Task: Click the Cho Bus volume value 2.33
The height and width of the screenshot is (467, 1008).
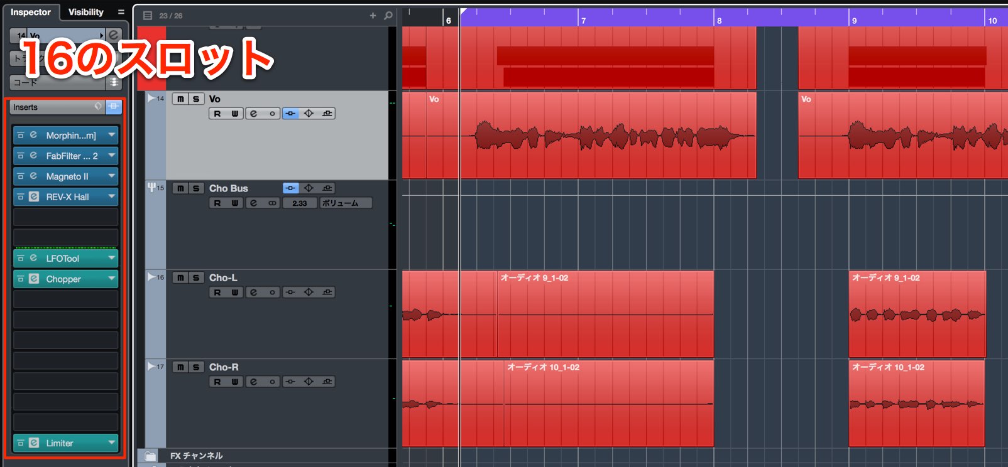Action: pos(300,203)
